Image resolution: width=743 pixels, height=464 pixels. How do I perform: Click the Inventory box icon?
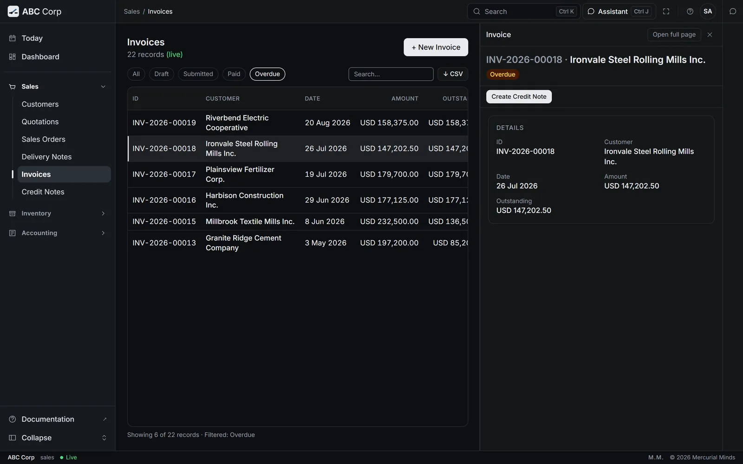13,213
